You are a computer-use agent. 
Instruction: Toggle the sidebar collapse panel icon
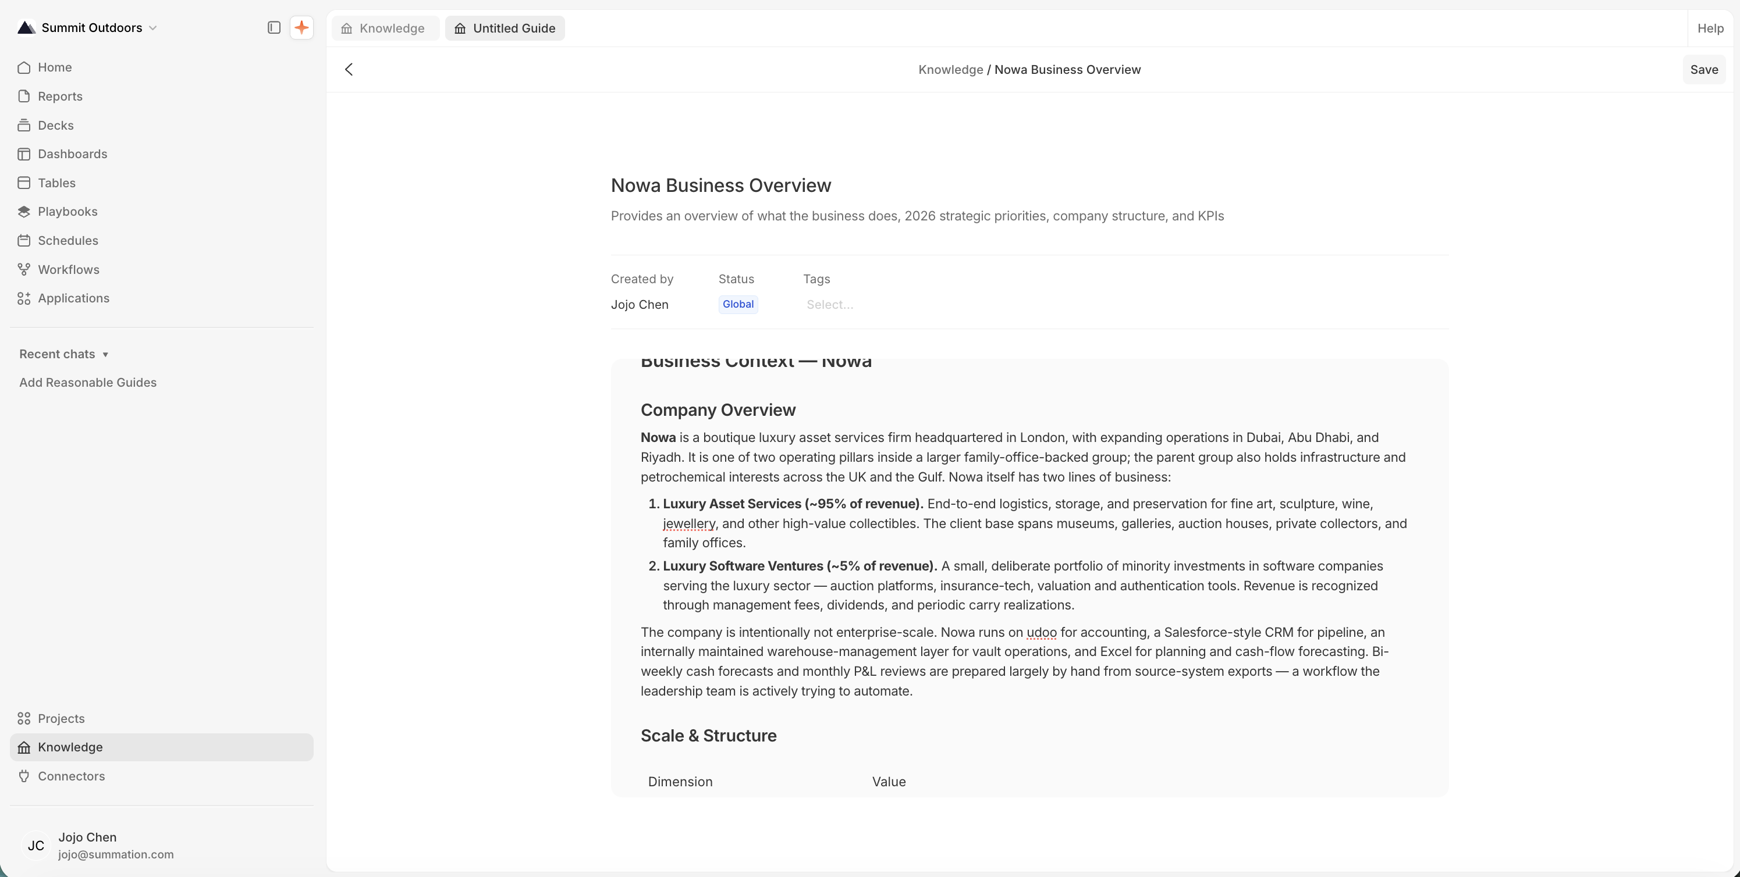[x=274, y=28]
